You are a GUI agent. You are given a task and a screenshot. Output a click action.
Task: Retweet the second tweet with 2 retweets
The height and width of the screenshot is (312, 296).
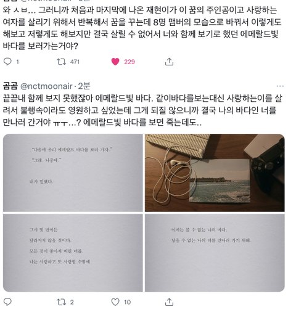pyautogui.click(x=61, y=302)
